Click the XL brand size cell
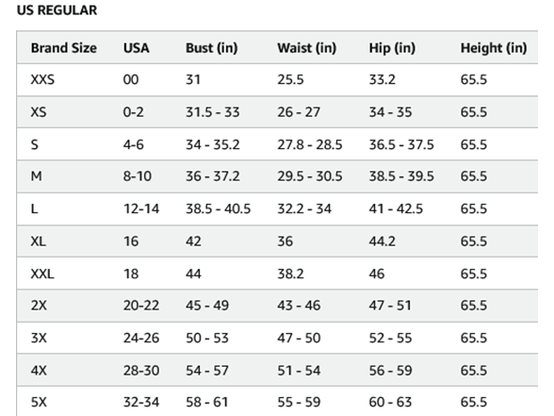The image size is (554, 416). click(38, 241)
